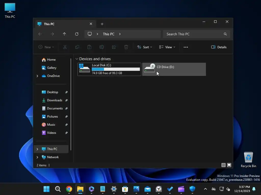The width and height of the screenshot is (261, 195).
Task: Click the Share icon in toolbar
Action: pyautogui.click(x=114, y=47)
